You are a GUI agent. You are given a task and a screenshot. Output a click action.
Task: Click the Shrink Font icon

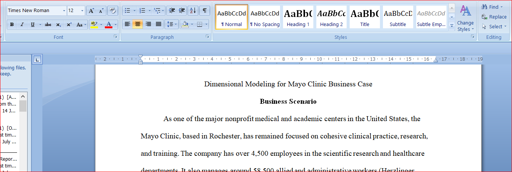tap(101, 11)
